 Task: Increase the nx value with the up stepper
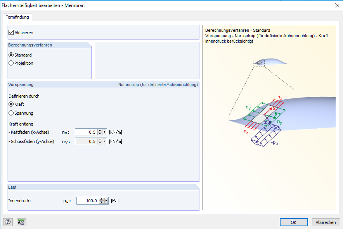100,130
